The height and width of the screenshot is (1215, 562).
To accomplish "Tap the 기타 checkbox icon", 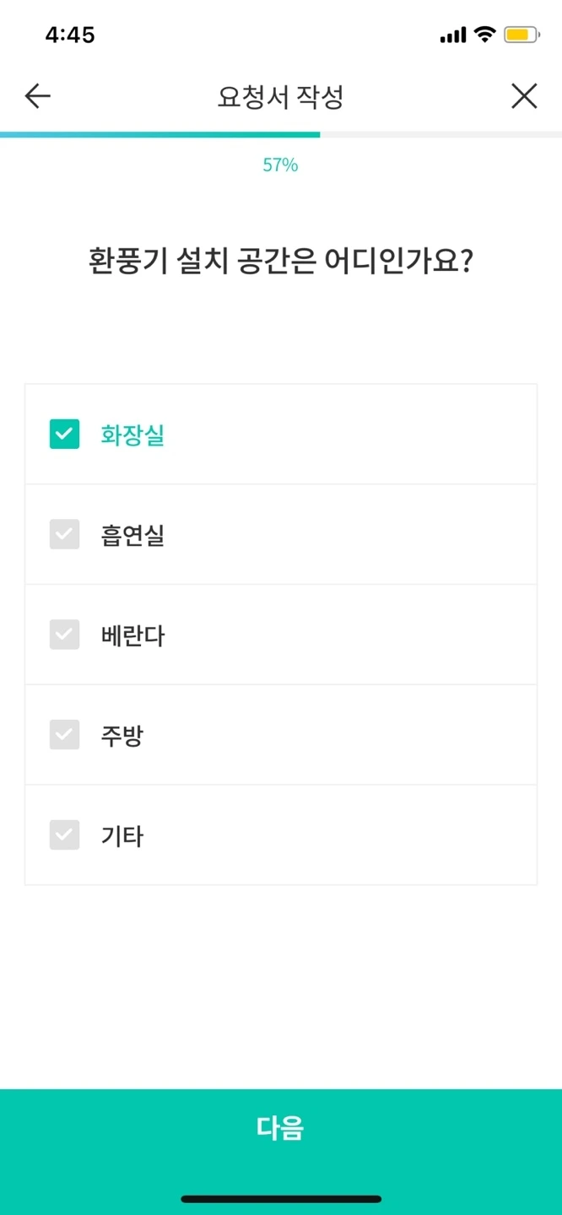I will tap(64, 835).
